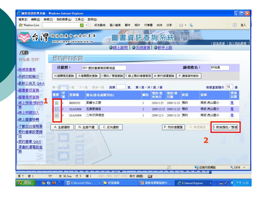Screen dimensions: 264x198
Task: Click the 設為首頁 link
Action: click(x=219, y=43)
